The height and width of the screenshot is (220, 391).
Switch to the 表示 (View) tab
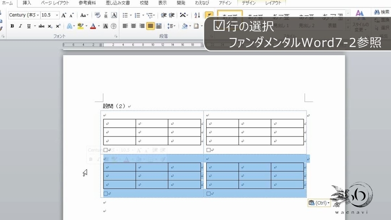click(162, 3)
